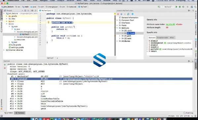Open search everywhere magnifier in the top toolbar

tap(195, 7)
